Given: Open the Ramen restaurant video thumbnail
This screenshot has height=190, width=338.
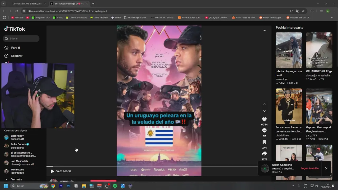Looking at the screenshot, I should (x=289, y=106).
